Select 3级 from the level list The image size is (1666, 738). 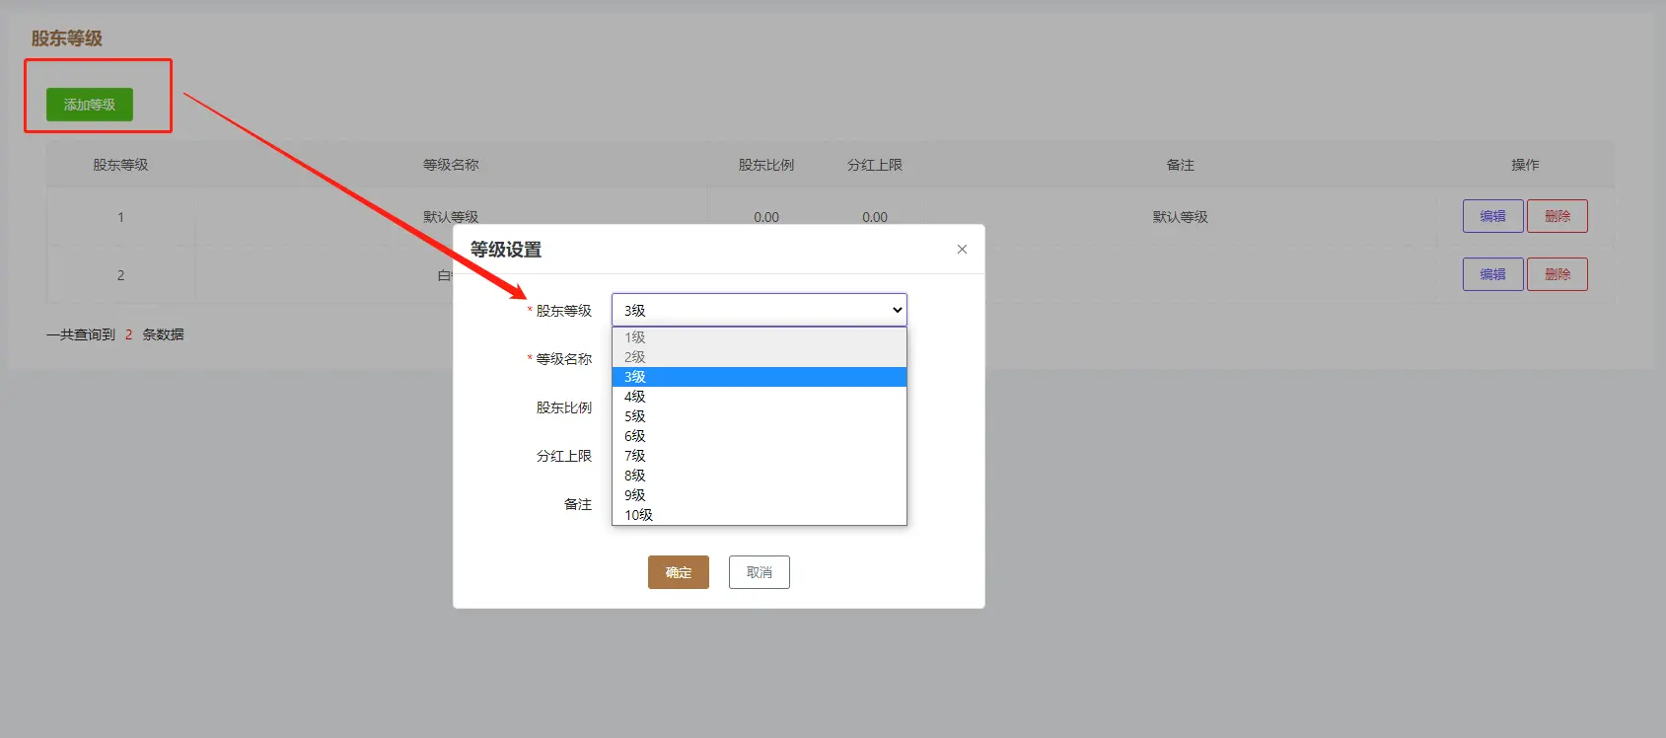[759, 377]
